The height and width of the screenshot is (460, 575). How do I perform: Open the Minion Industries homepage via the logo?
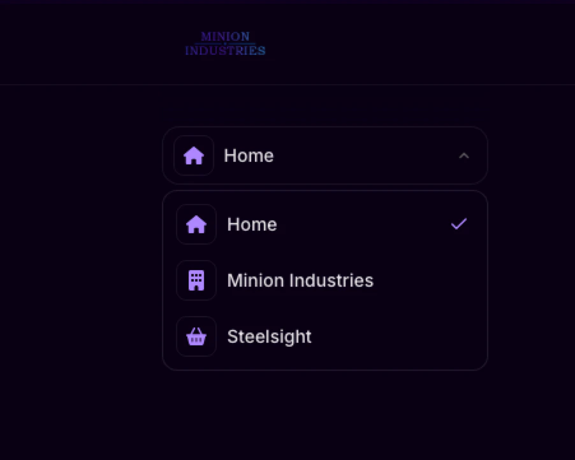[x=225, y=42]
